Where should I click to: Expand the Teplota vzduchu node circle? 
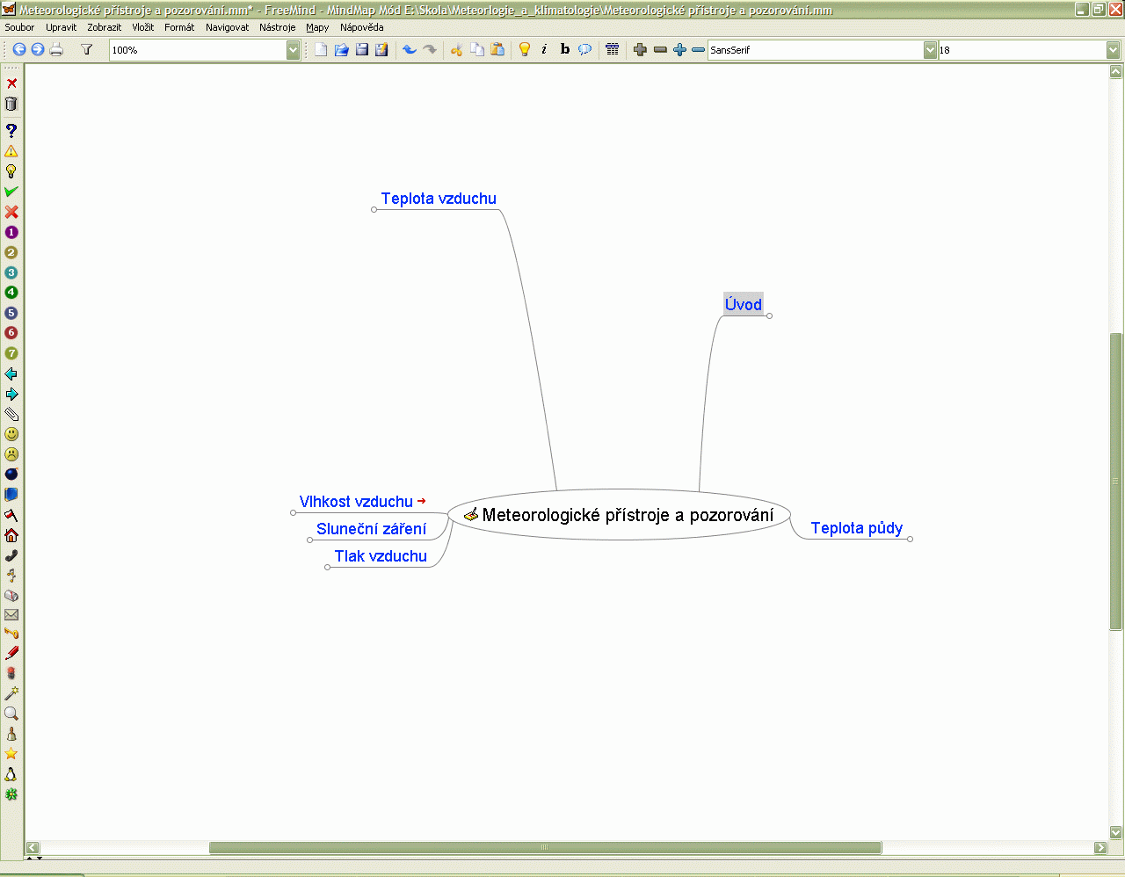(374, 209)
